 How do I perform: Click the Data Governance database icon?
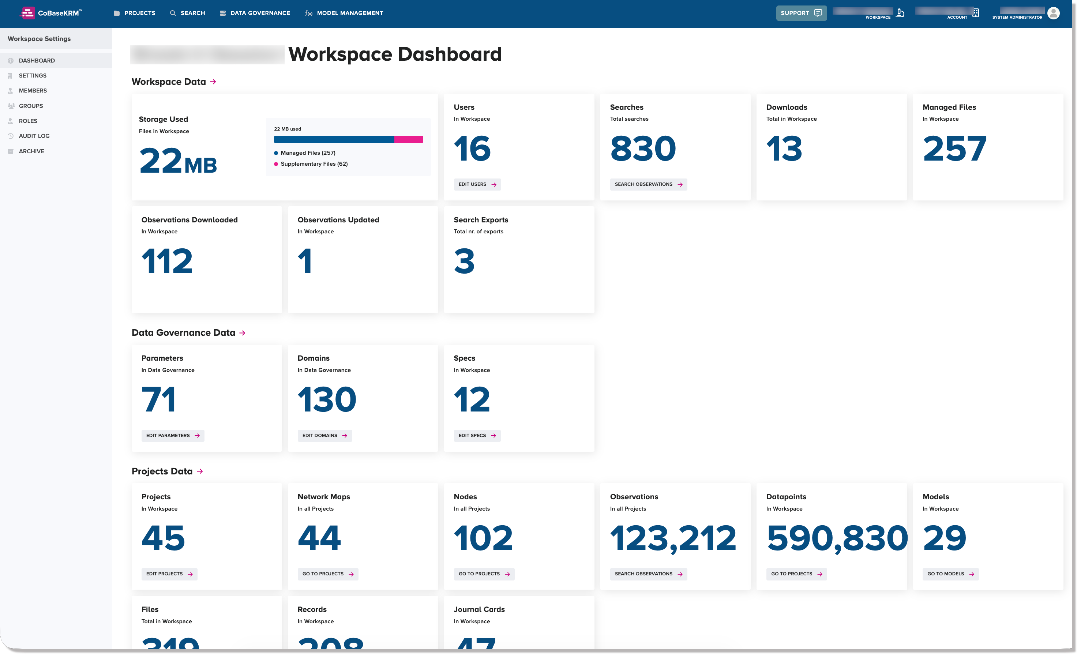[222, 13]
